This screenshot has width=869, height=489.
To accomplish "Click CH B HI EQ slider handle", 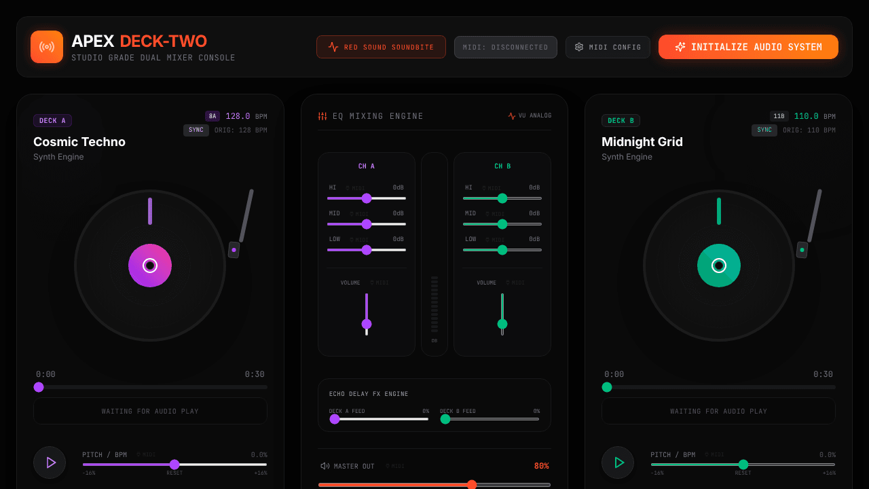I will tap(502, 198).
